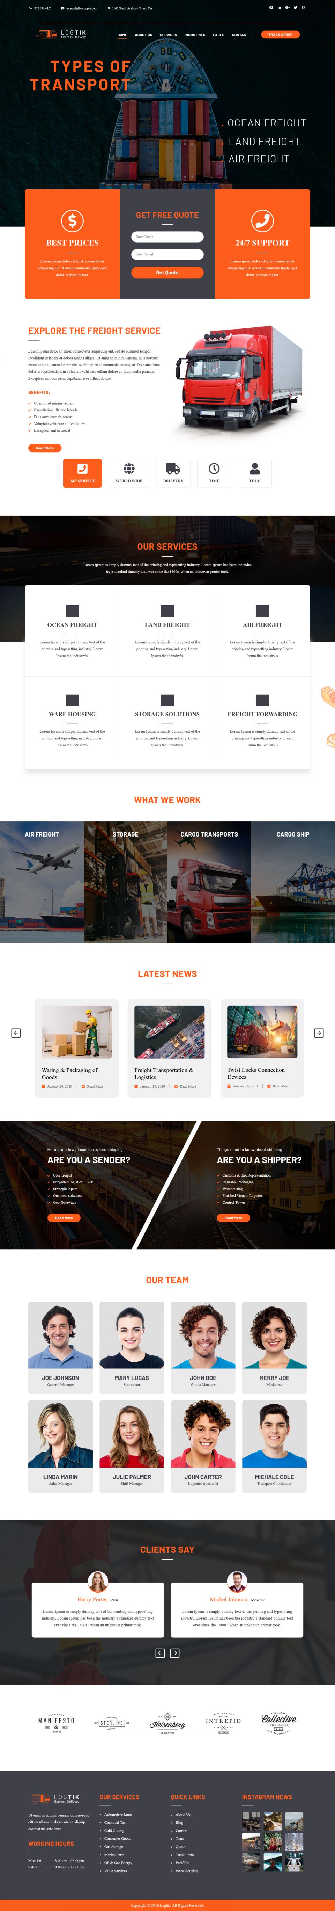Open the Services menu item

(168, 35)
